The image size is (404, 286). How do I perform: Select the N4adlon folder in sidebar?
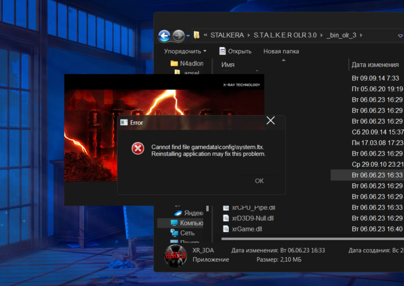(191, 63)
